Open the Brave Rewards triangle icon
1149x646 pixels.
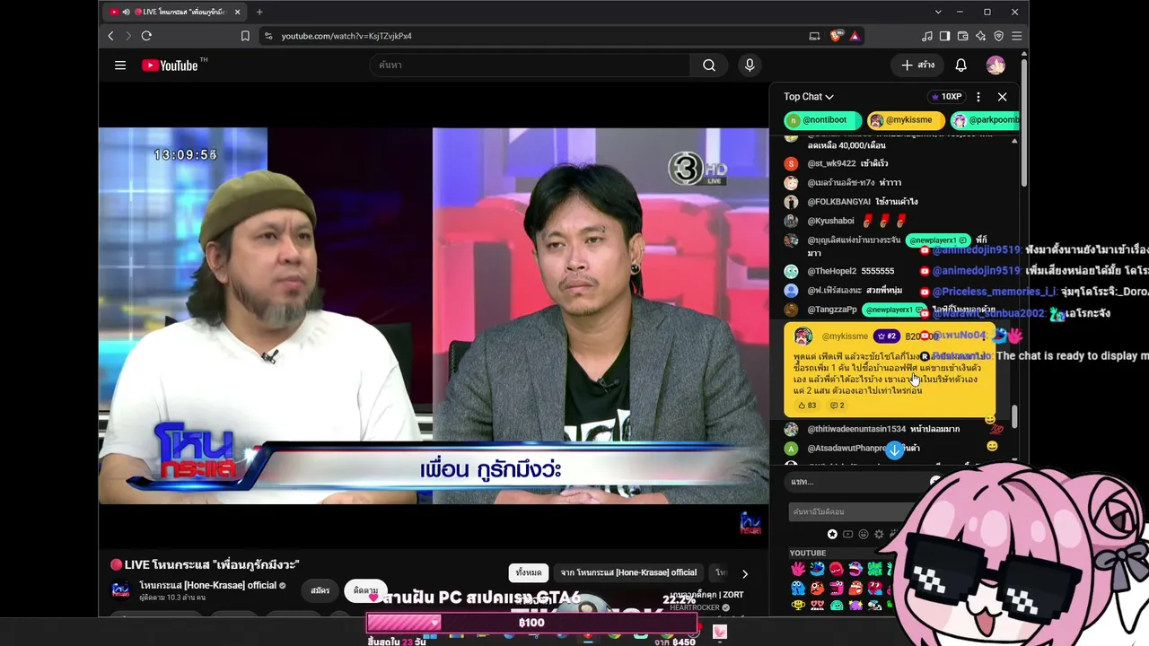pos(855,36)
